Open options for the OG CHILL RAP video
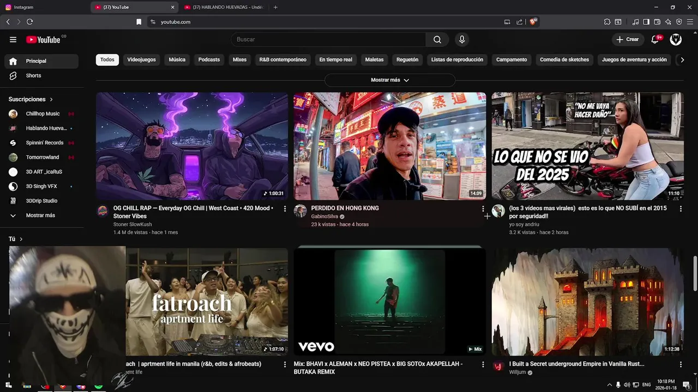Screen dimensions: 698x392 [285, 209]
